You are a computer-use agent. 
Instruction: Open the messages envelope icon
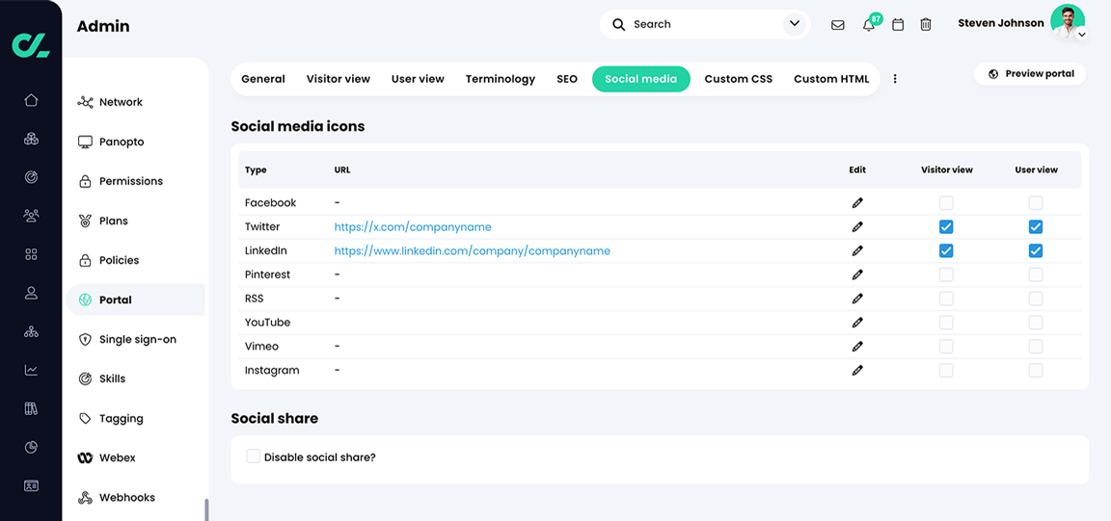pos(837,25)
